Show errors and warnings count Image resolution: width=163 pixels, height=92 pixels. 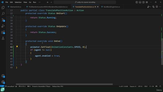tap(22, 86)
